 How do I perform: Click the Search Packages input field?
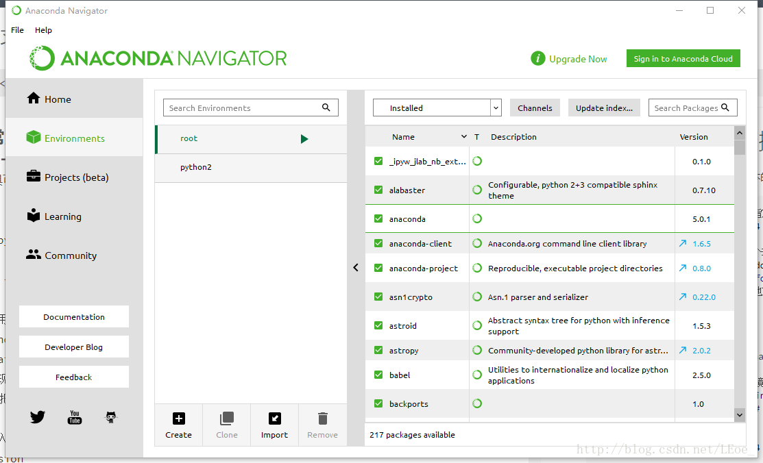[x=686, y=108]
